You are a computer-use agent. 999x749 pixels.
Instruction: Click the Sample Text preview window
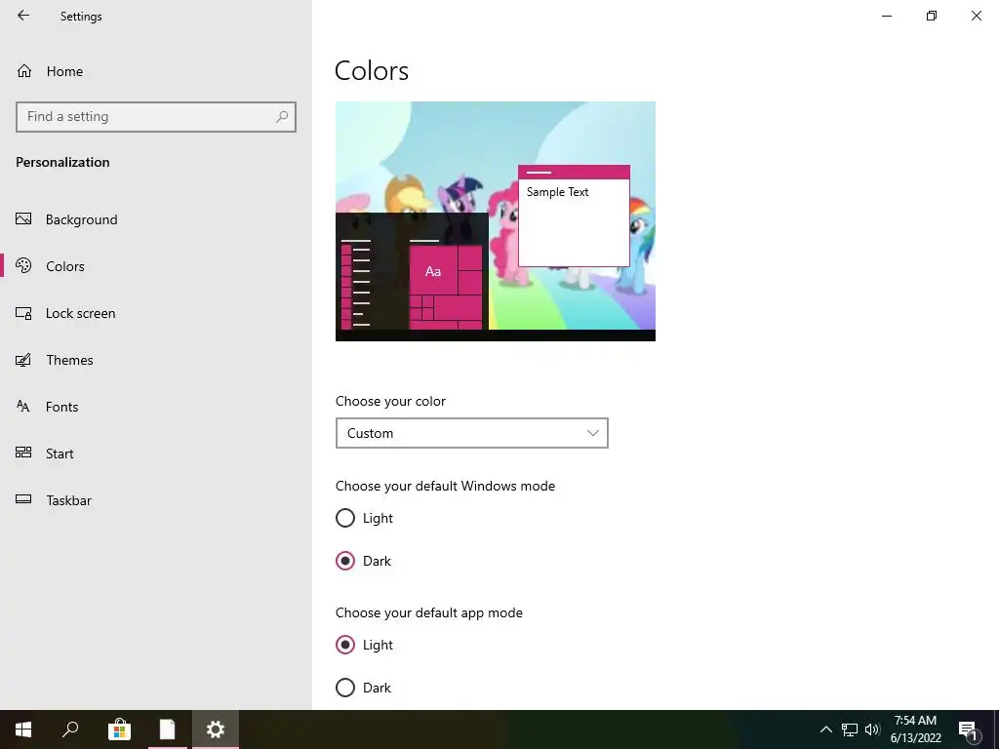coord(574,216)
